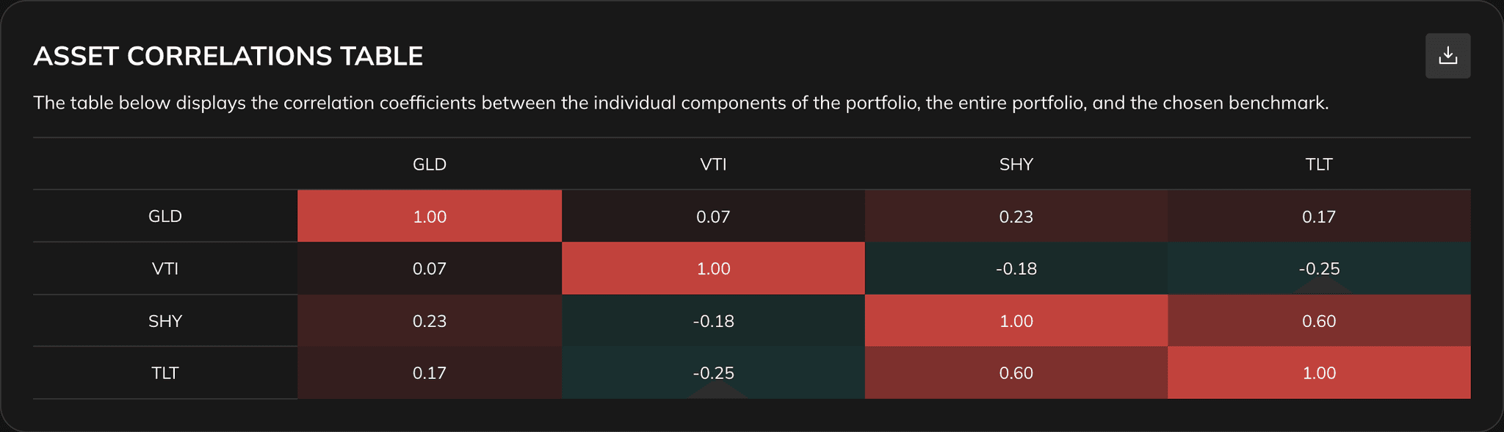
Task: Select the ASSET CORRELATIONS TABLE heading
Action: (x=228, y=55)
